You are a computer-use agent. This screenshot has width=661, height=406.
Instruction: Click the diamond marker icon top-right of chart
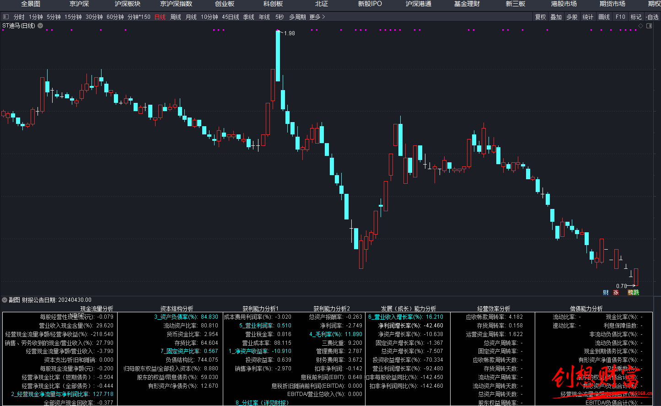coord(641,26)
